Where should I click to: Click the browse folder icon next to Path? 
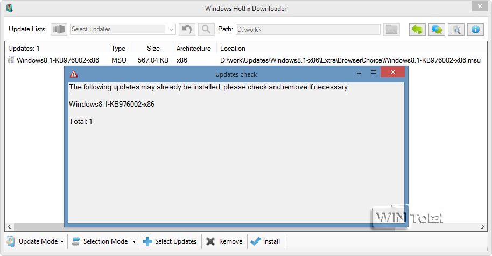point(391,30)
